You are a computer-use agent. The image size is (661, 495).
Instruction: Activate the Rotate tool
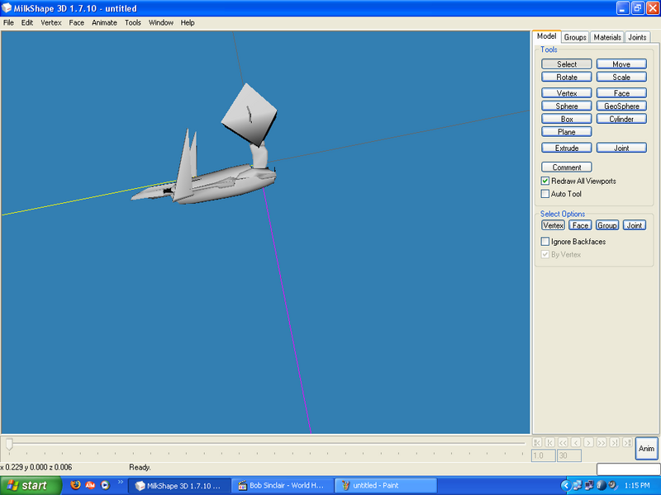(567, 77)
